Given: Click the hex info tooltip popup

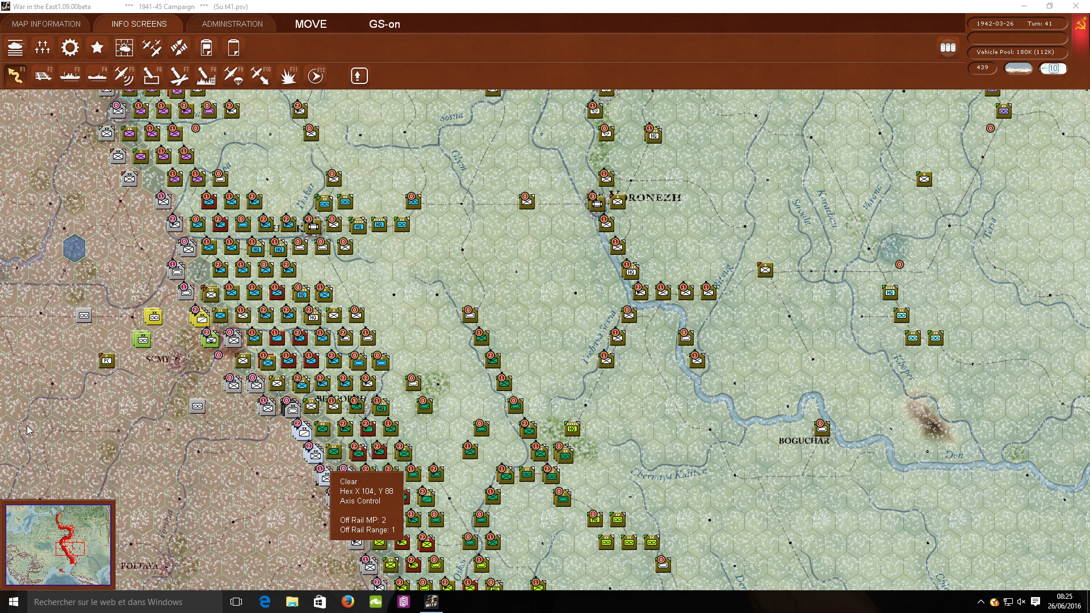Looking at the screenshot, I should (x=367, y=505).
